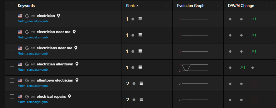Tick checkbox for electrical repairs keyword

[12, 97]
